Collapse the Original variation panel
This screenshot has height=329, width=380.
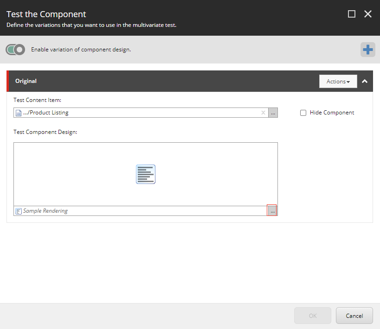[x=365, y=82]
